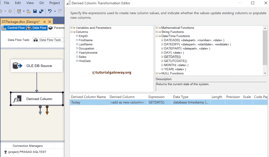Viewport: 269px width, 157px height.
Task: Click the Navigate Forward arrow icon
Action: (10, 11)
